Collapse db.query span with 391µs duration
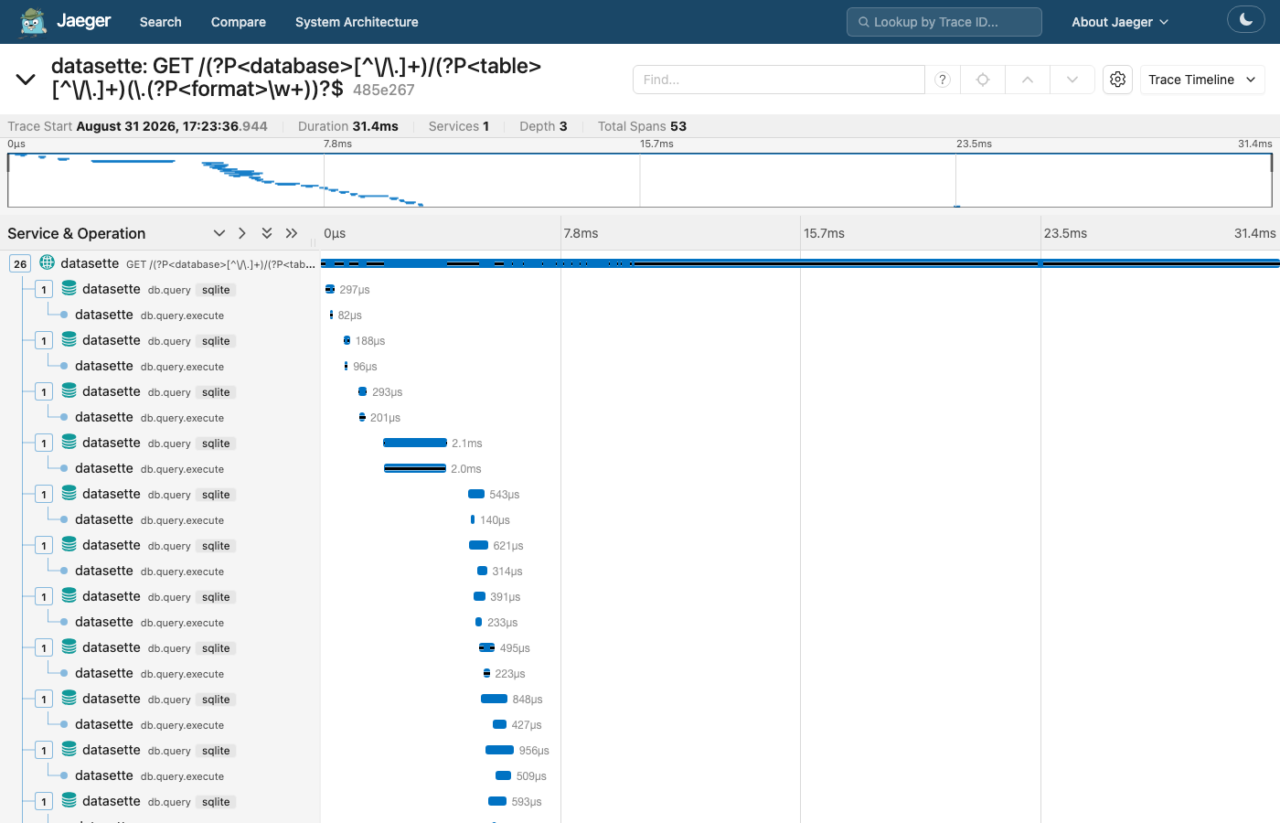The height and width of the screenshot is (823, 1280). tap(44, 596)
